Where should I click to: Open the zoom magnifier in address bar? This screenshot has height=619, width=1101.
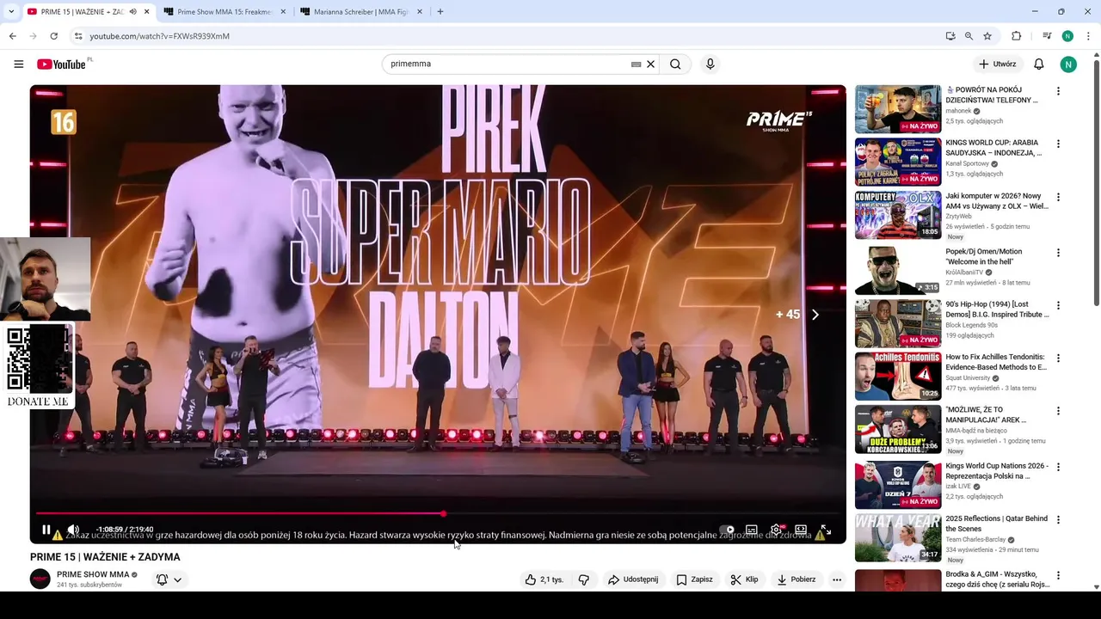pos(969,36)
